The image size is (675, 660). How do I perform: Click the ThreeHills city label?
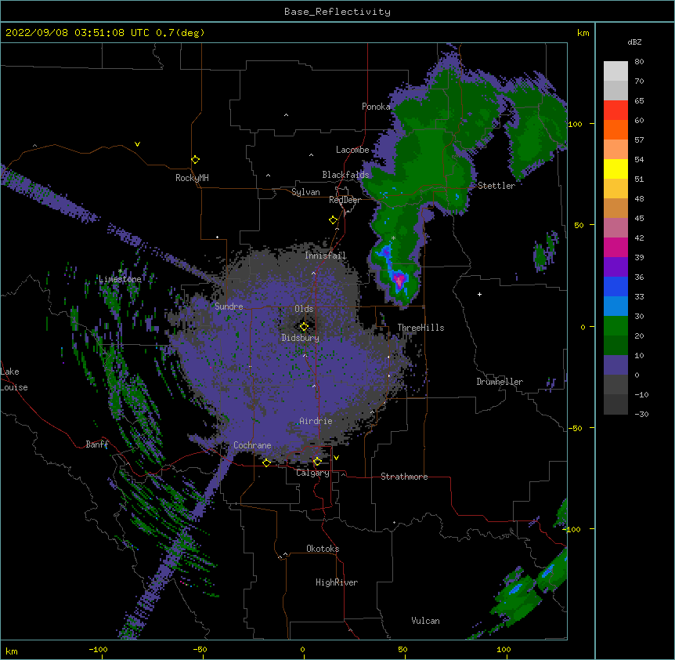(421, 328)
